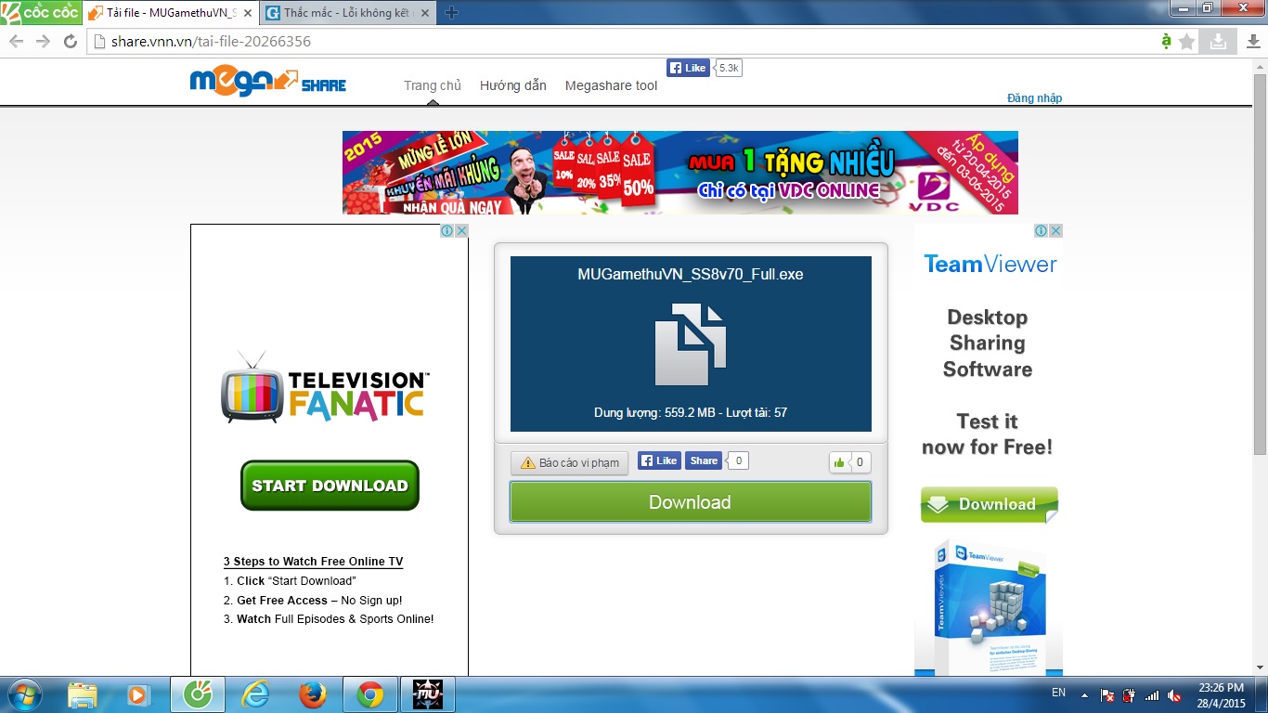1268x713 pixels.
Task: Bookmark this page with the star icon
Action: [1187, 41]
